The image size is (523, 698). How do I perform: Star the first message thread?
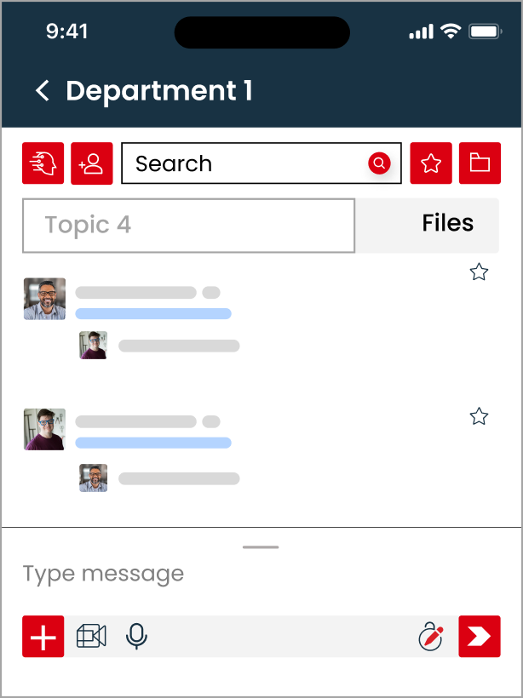point(479,272)
